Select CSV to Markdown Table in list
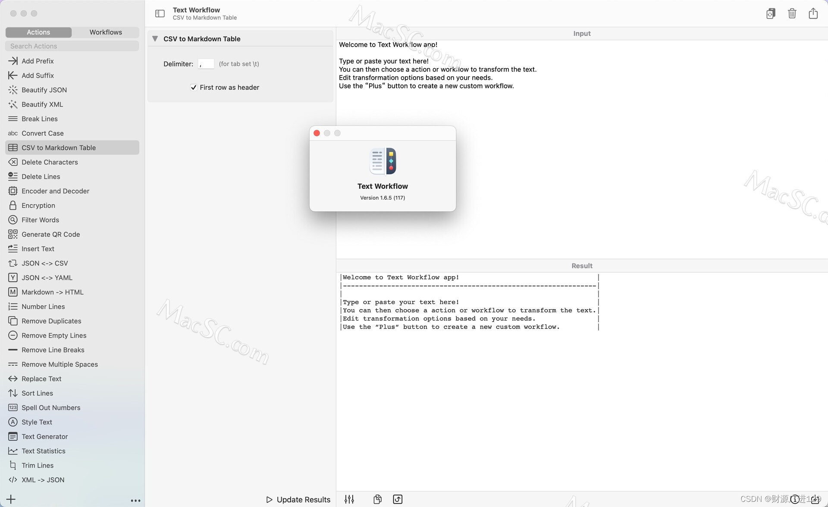The image size is (828, 507). 72,147
